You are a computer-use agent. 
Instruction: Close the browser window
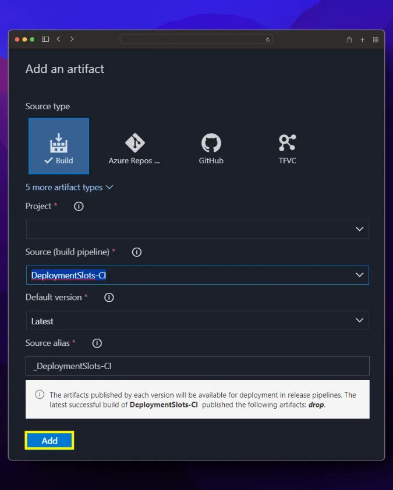tap(17, 40)
